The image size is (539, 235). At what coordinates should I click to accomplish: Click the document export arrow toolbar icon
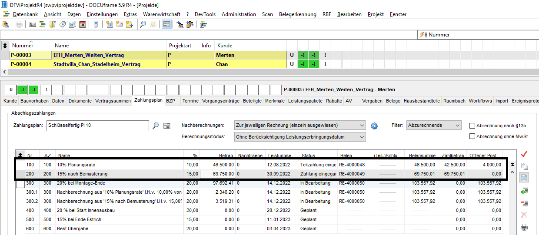click(x=130, y=24)
